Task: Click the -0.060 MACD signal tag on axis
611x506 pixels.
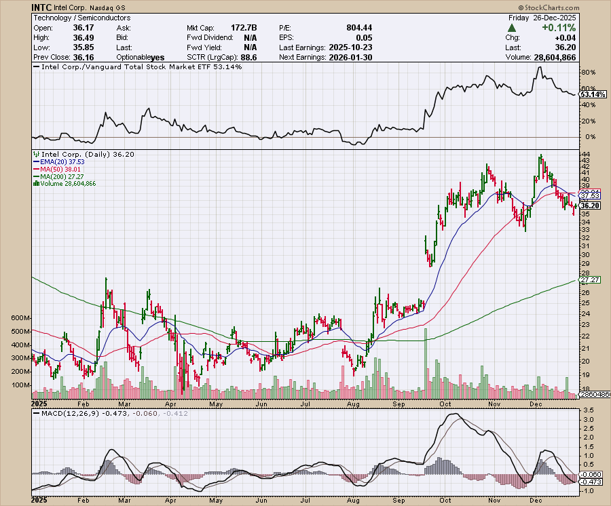Action: click(x=591, y=475)
